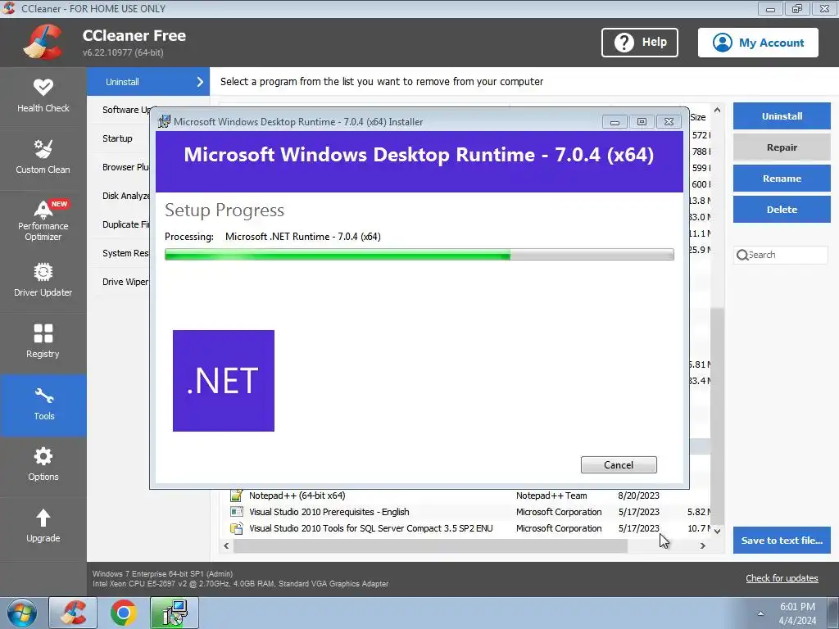Show hidden system tray icons
The image size is (839, 629).
[x=760, y=613]
